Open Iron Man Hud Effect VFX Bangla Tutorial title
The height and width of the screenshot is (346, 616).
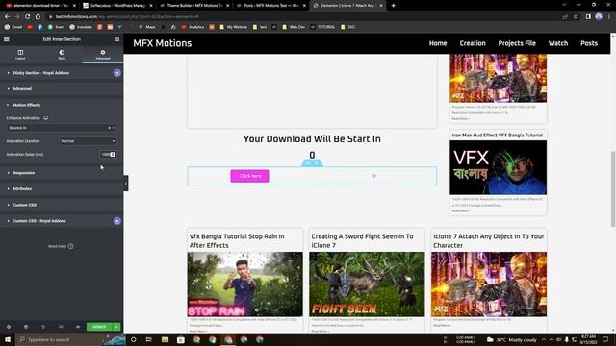(498, 135)
